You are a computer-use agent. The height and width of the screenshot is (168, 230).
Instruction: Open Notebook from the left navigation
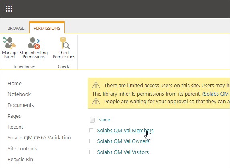(x=19, y=94)
